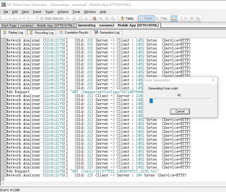Screen dimensions: 226x192
Task: Click the horizontal scrollbar left arrow
Action: coord(3,183)
